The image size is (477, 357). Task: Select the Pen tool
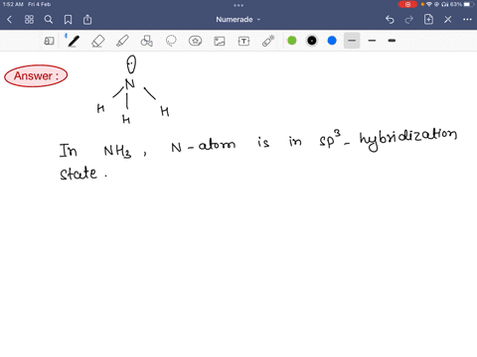click(x=74, y=41)
